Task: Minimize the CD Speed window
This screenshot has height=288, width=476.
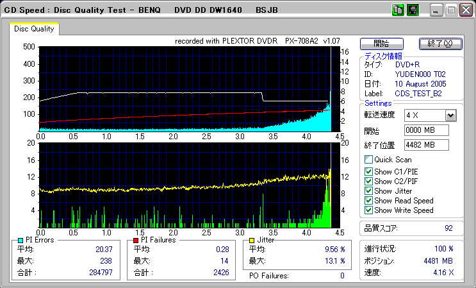Action: click(436, 10)
